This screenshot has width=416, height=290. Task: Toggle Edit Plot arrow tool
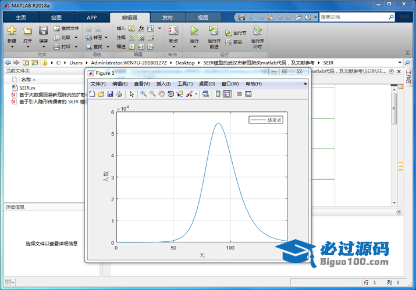pos(131,94)
